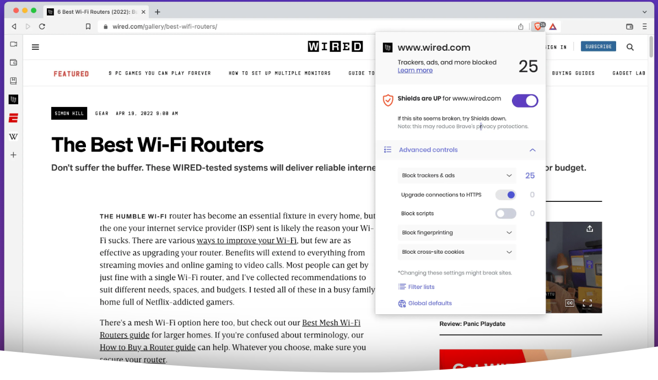Enable the Block scripts toggle
Image resolution: width=658 pixels, height=380 pixels.
(x=506, y=213)
